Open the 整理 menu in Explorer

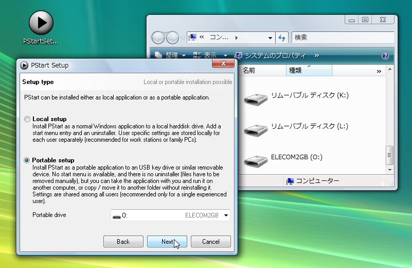click(x=170, y=55)
